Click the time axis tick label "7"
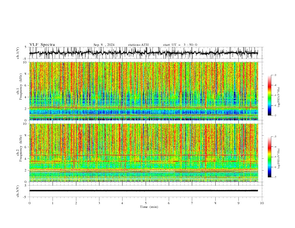 click(x=192, y=203)
